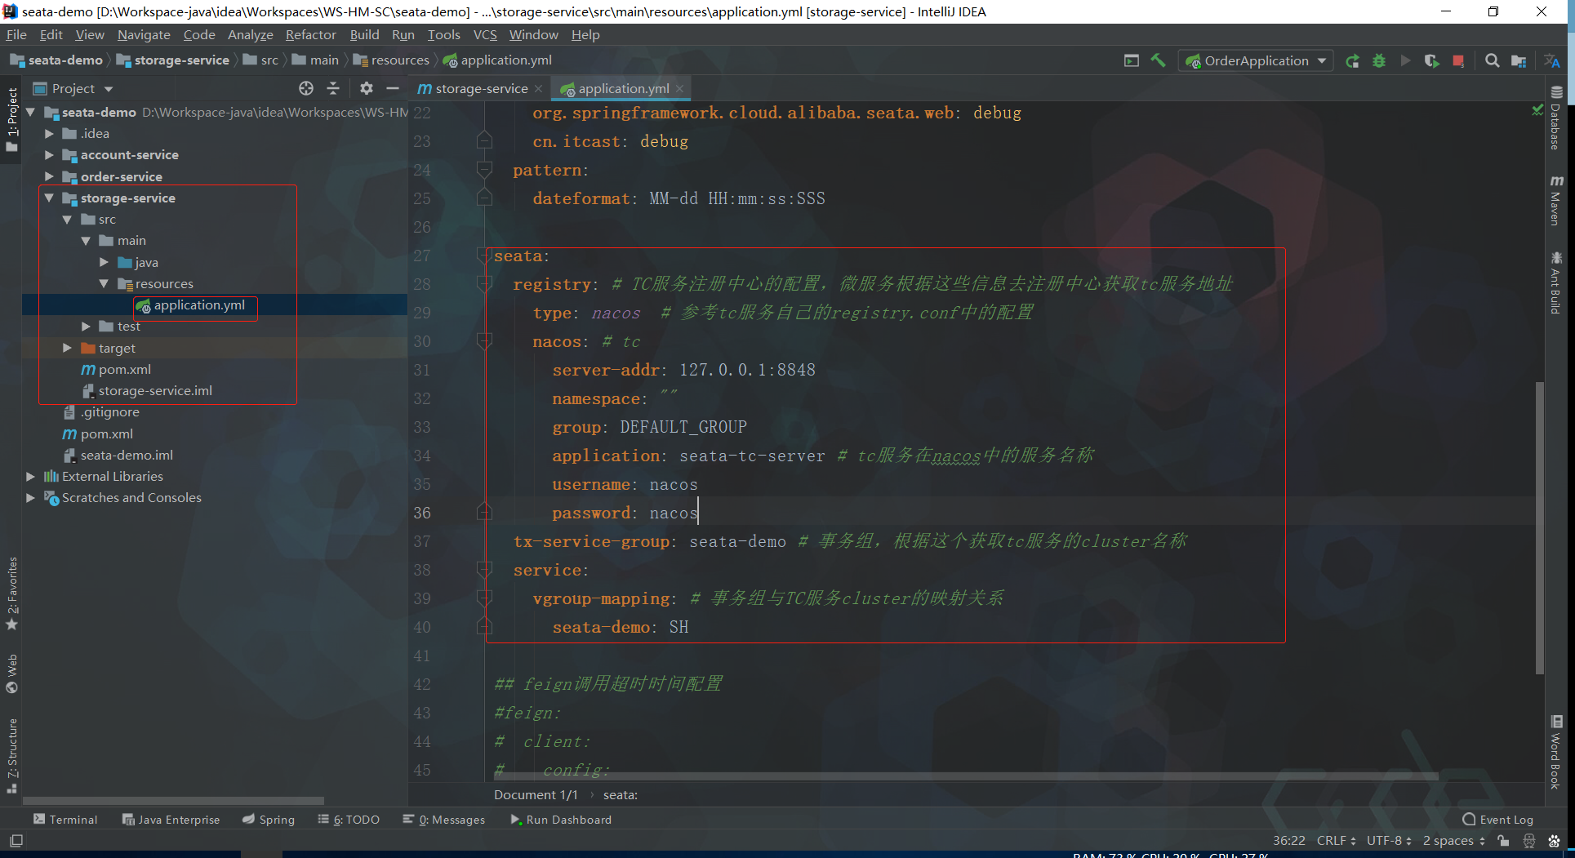Select storage-service.iml in the project tree
1575x858 pixels.
click(x=155, y=390)
